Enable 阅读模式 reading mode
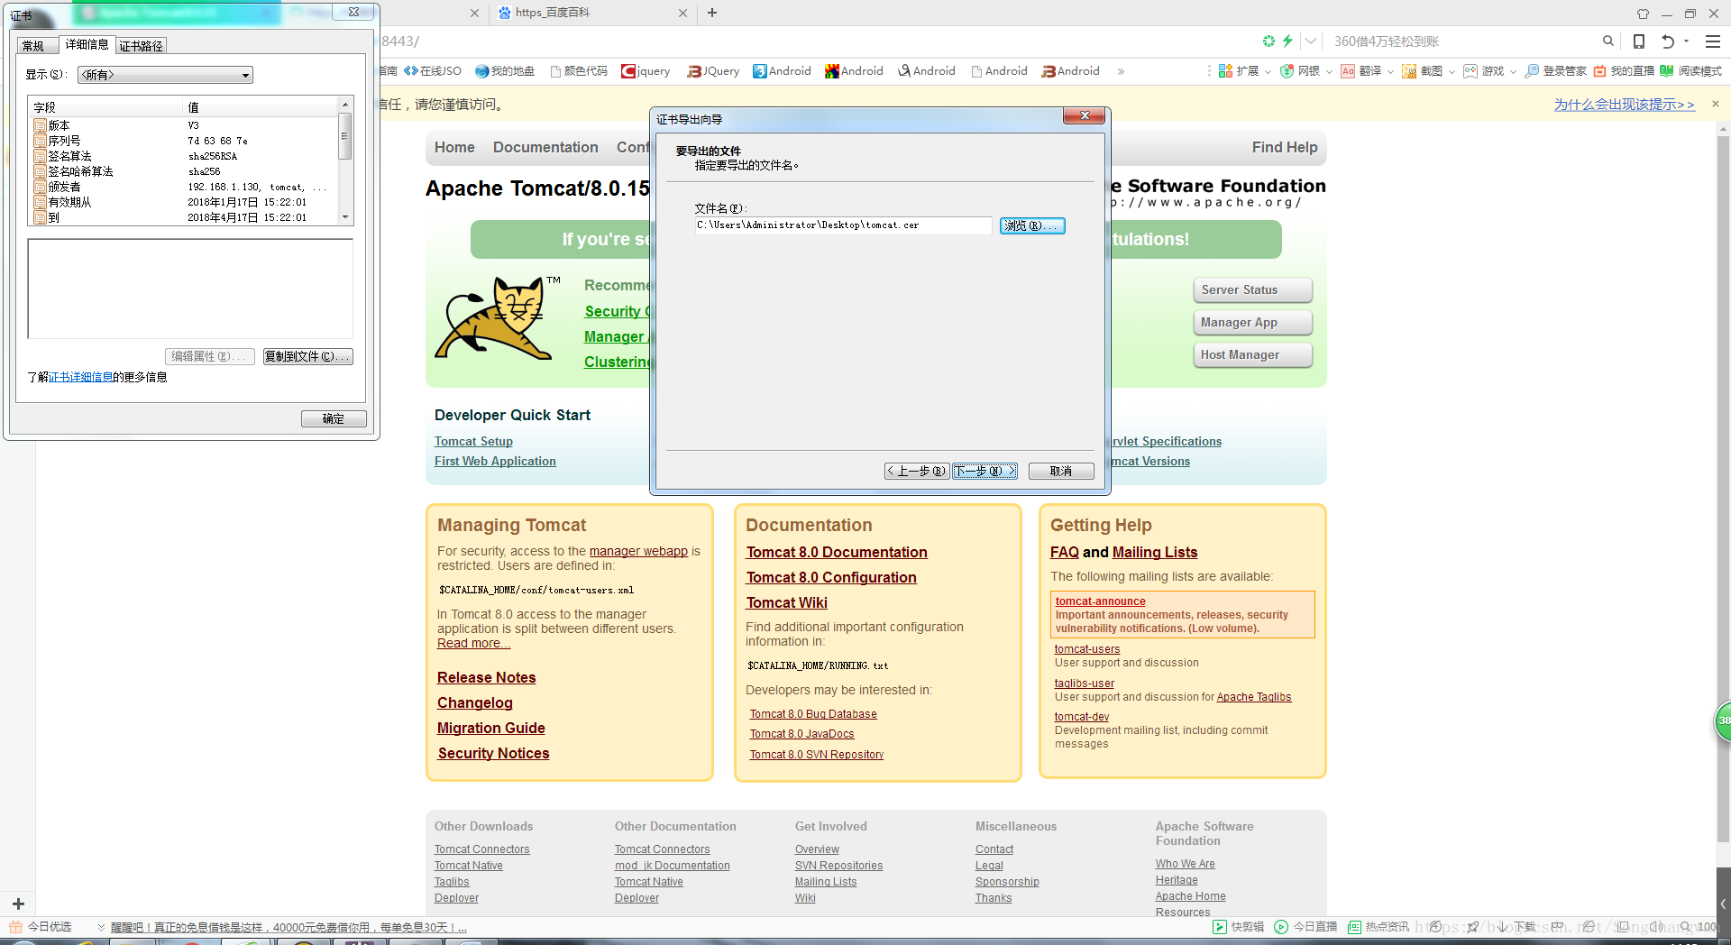Image resolution: width=1731 pixels, height=945 pixels. coord(1691,71)
